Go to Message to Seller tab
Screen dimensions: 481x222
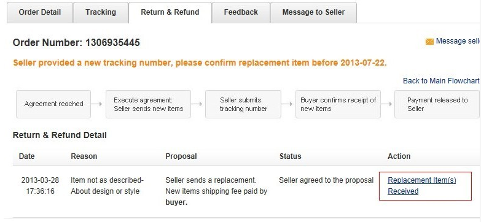313,12
